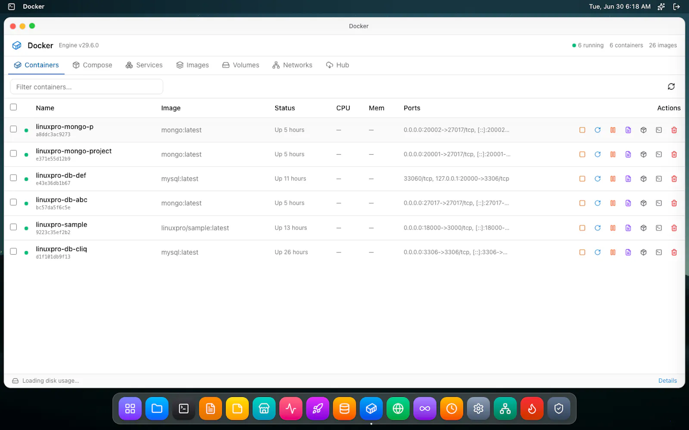The height and width of the screenshot is (430, 689).
Task: Click the 'Up 26 hours' status
Action: pos(292,252)
